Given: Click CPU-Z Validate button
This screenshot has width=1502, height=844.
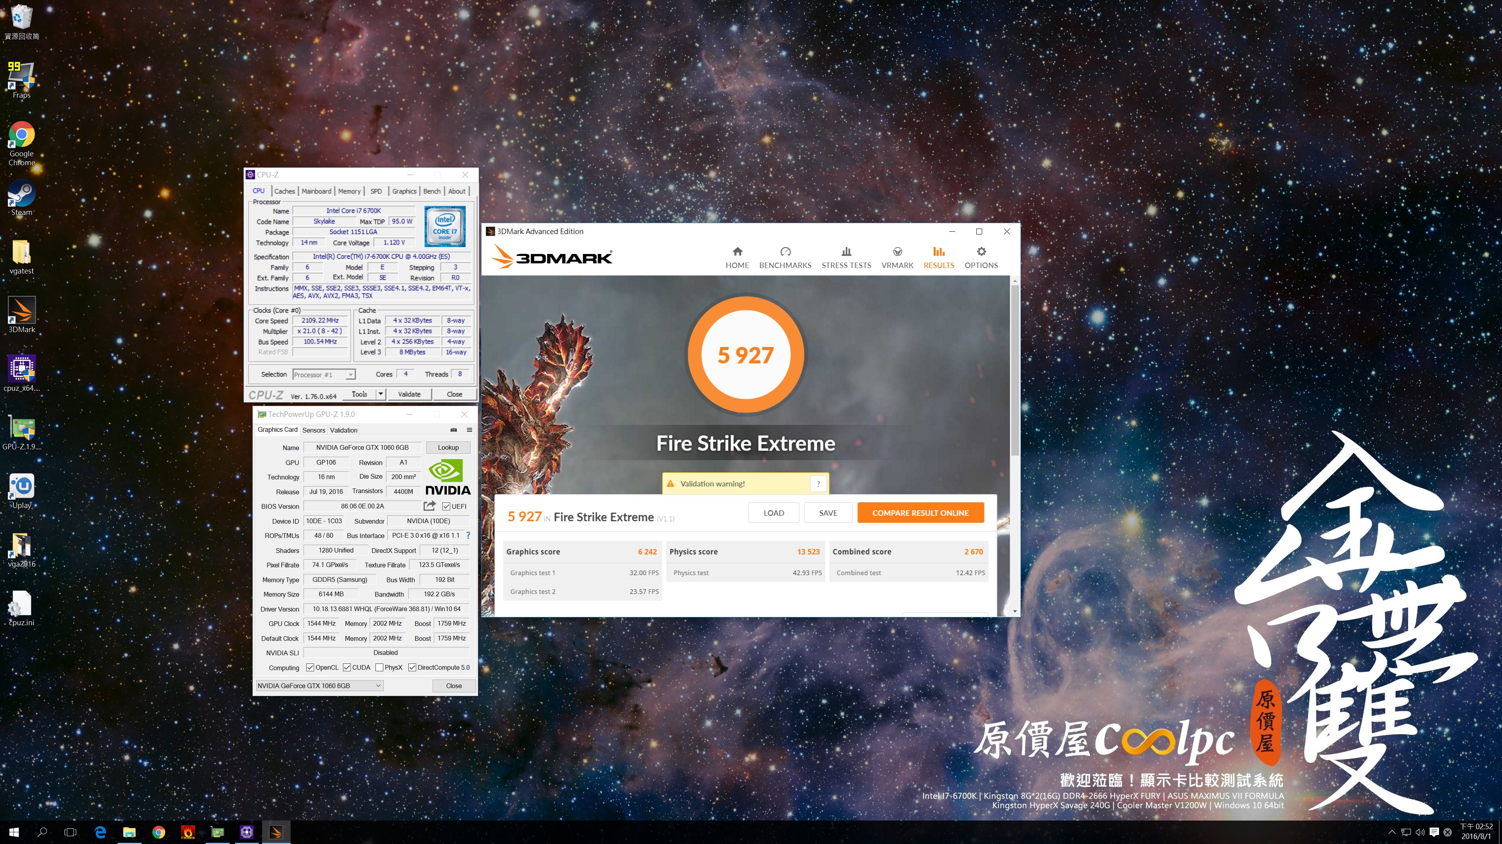Looking at the screenshot, I should pos(409,394).
